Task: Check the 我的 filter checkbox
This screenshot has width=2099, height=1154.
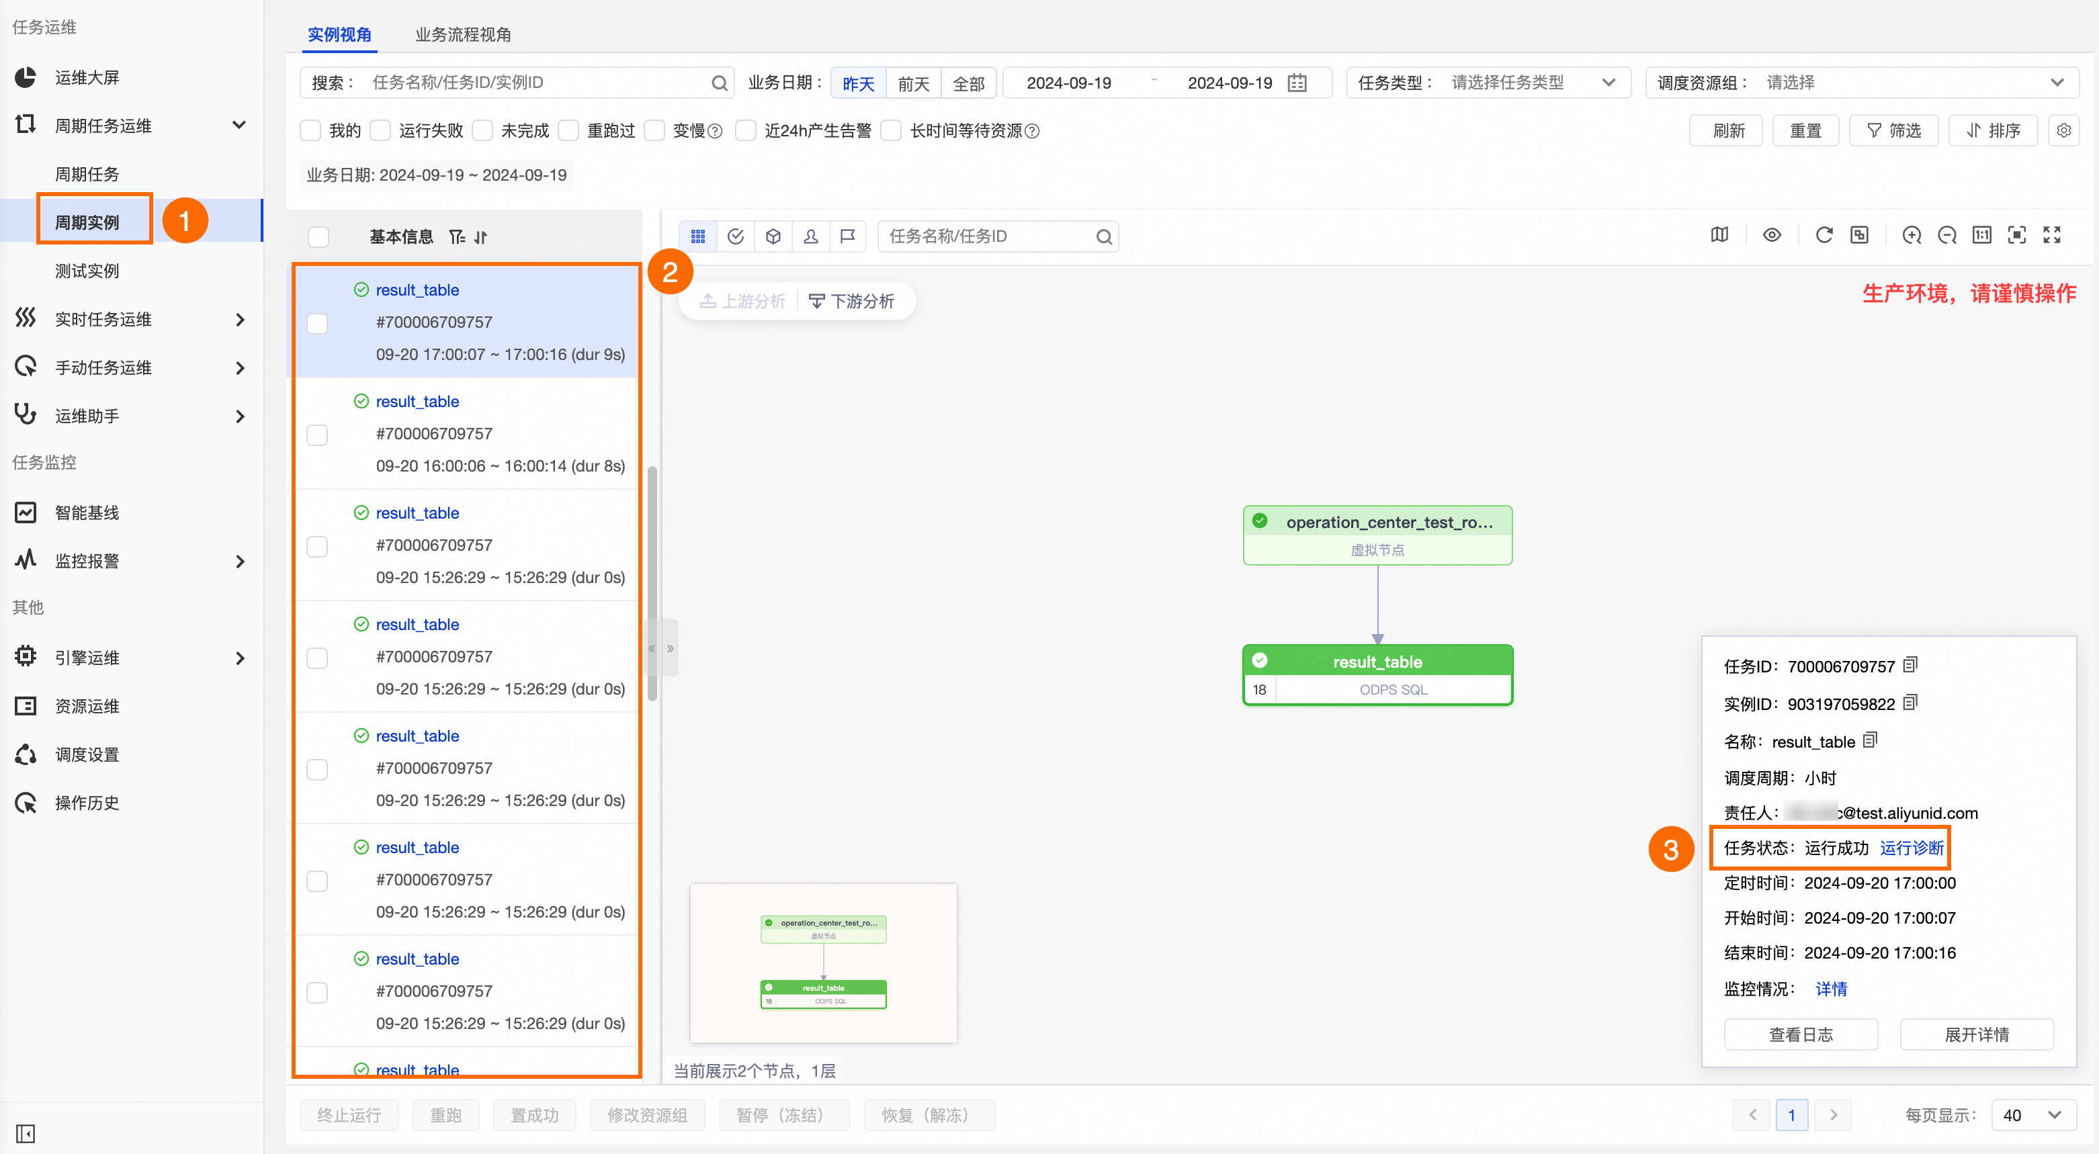Action: 310,130
